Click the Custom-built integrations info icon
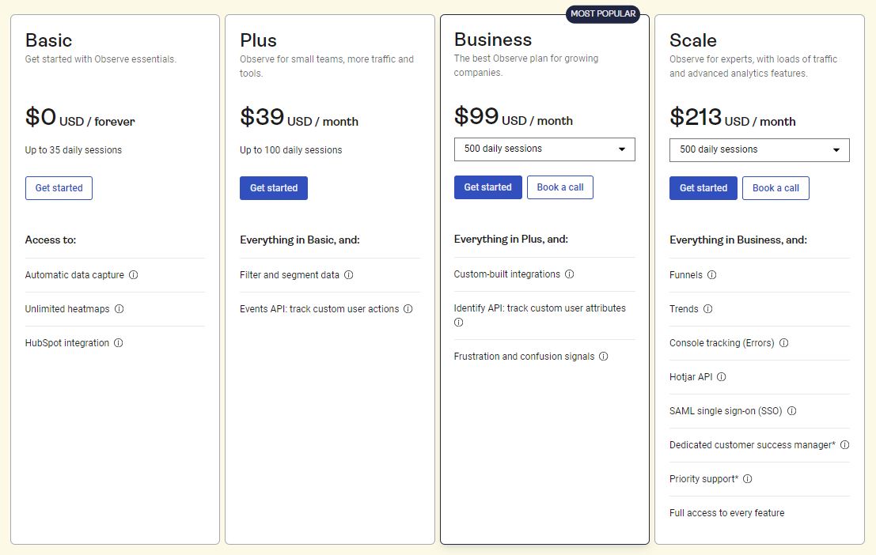876x555 pixels. [568, 275]
